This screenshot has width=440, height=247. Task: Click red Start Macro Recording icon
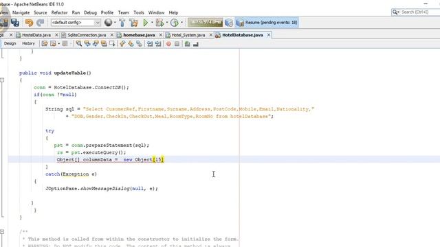click(x=168, y=44)
